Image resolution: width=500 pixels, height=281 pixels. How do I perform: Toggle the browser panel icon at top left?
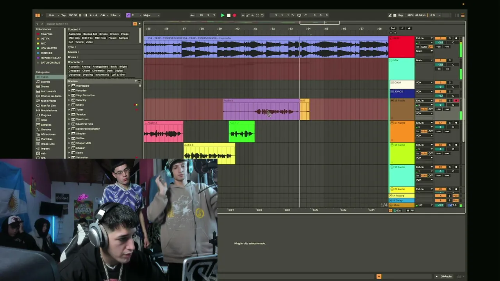(37, 15)
